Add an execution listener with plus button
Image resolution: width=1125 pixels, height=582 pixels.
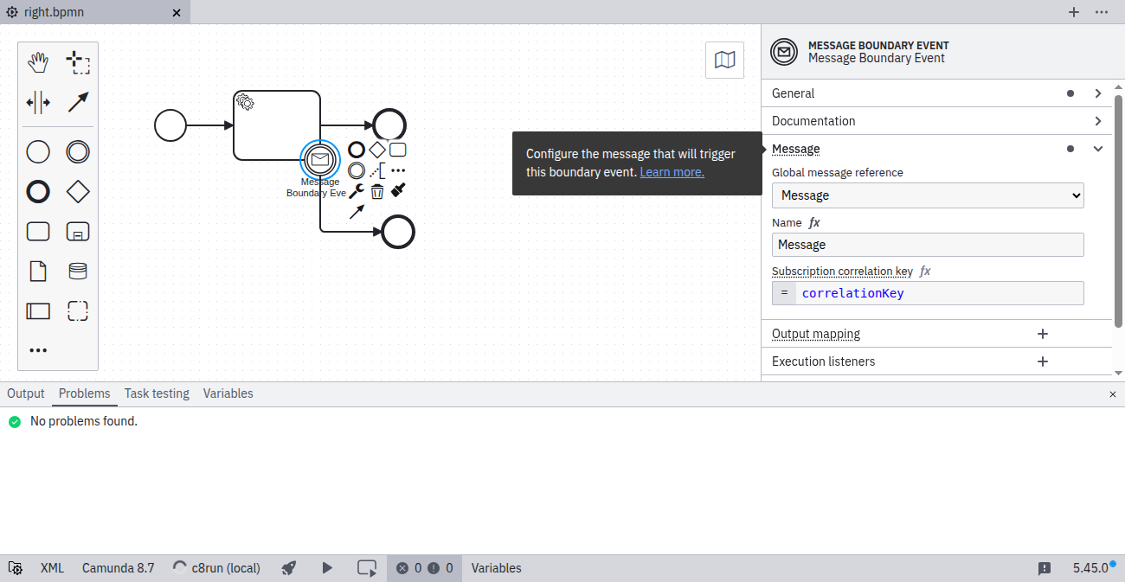click(1042, 361)
